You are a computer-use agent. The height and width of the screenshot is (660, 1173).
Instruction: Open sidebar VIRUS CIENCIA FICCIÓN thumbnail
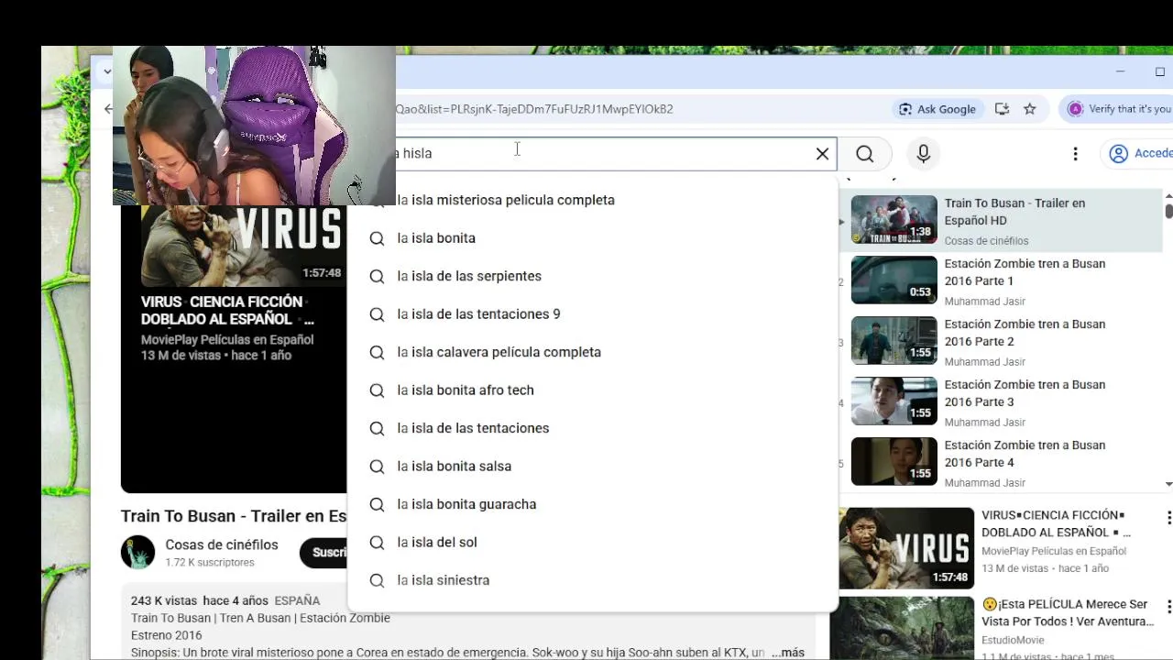pyautogui.click(x=906, y=548)
